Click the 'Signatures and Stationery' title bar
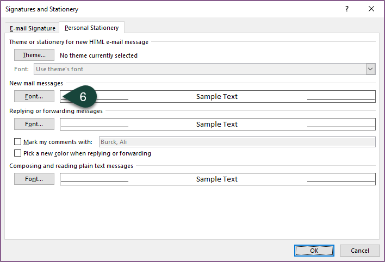Screen dimensions: 385x262 pos(163,9)
